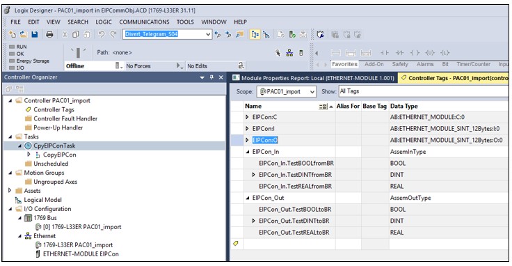This screenshot has height=266, width=512.
Task: Click the edits lock icon beside No Edits
Action: pyautogui.click(x=241, y=65)
